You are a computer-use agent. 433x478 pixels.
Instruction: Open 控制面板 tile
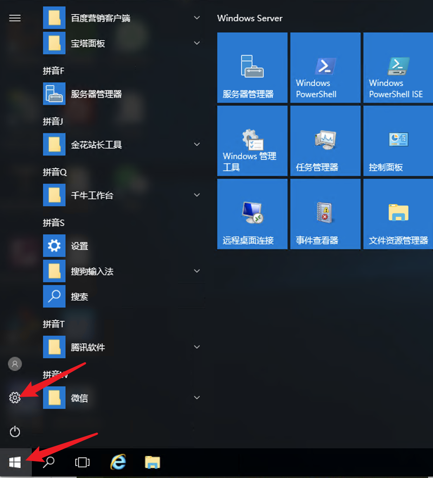coord(398,141)
